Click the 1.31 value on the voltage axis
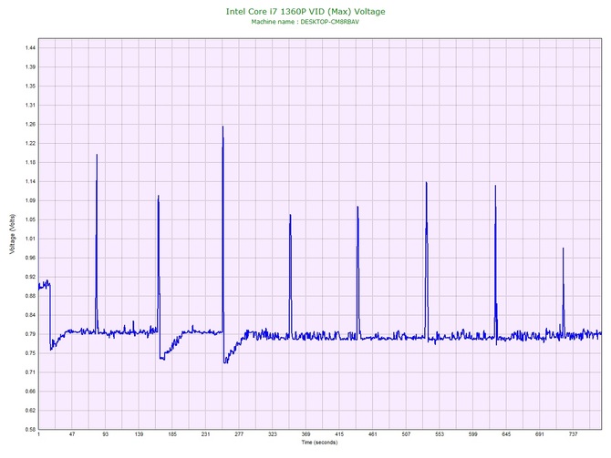The height and width of the screenshot is (458, 611). (x=30, y=105)
